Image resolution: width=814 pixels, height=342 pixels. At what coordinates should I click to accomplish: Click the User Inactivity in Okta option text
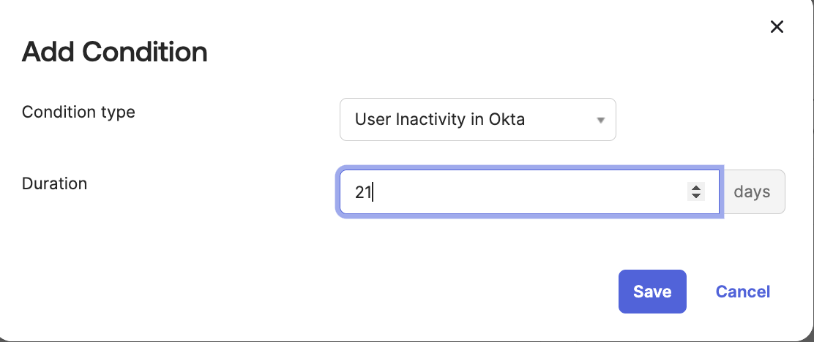click(x=439, y=120)
